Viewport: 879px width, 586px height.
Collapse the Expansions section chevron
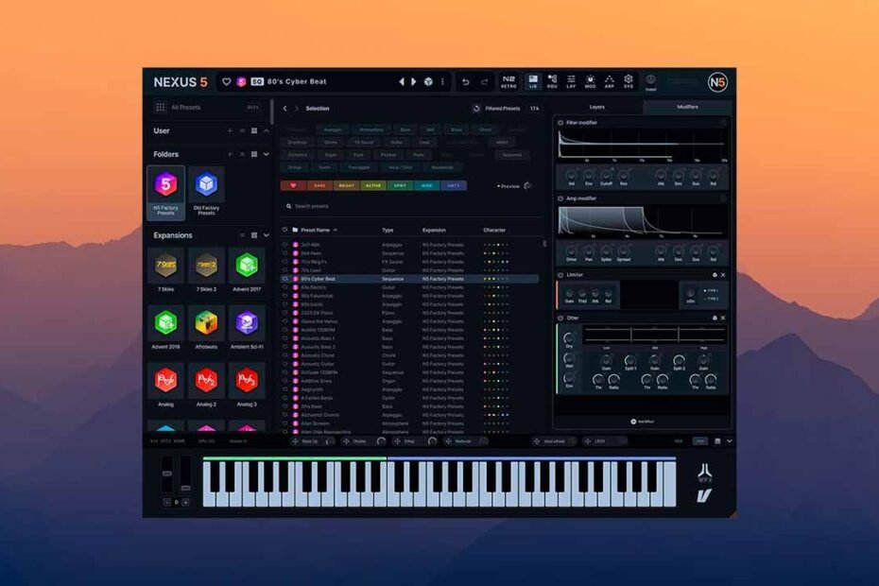click(x=267, y=235)
